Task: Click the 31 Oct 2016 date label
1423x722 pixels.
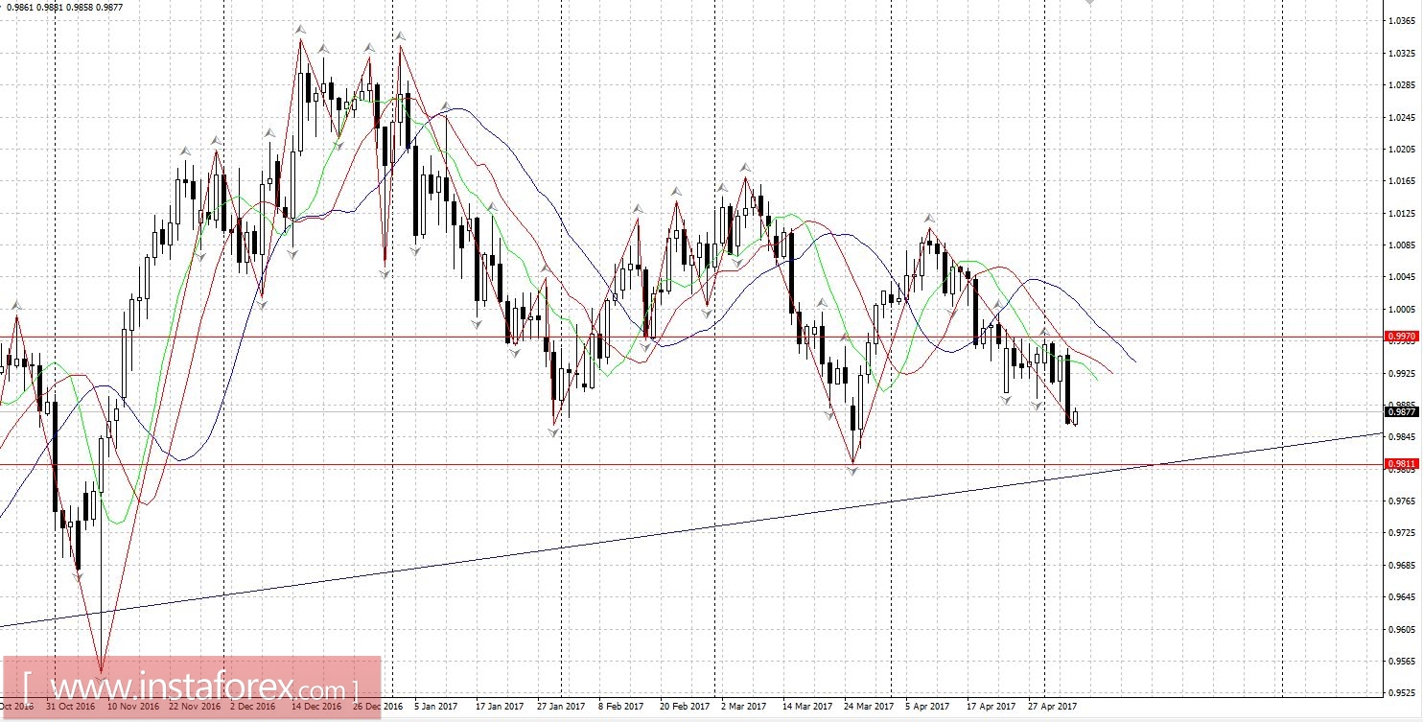Action: (x=71, y=707)
